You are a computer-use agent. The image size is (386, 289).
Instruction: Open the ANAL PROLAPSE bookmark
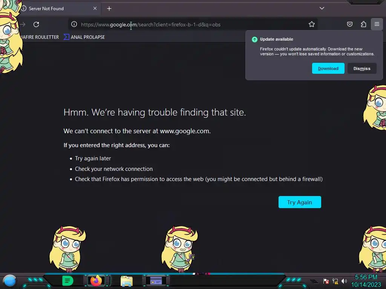coord(84,37)
